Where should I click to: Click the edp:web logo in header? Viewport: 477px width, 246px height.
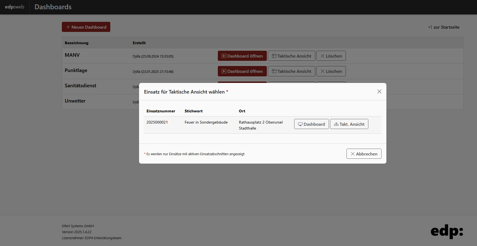(x=15, y=7)
